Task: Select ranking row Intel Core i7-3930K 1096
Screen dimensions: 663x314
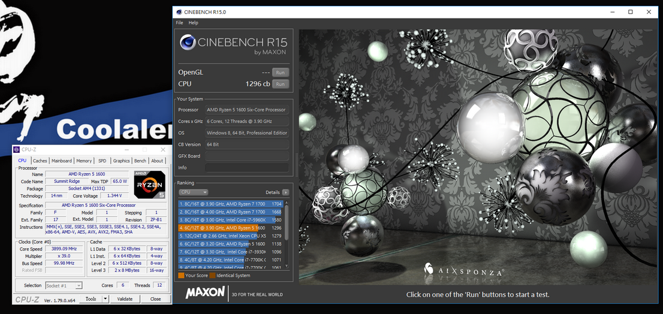Action: (230, 252)
